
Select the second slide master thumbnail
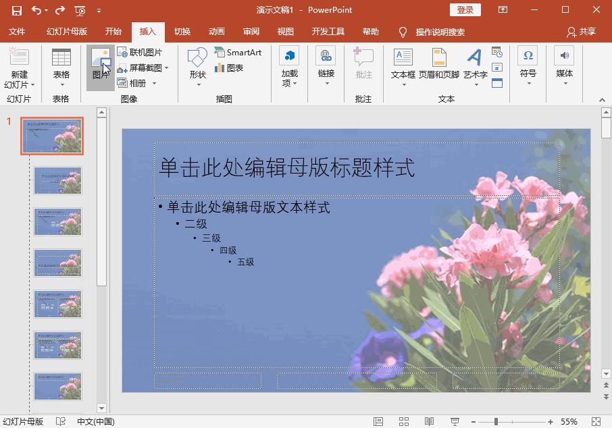(58, 180)
